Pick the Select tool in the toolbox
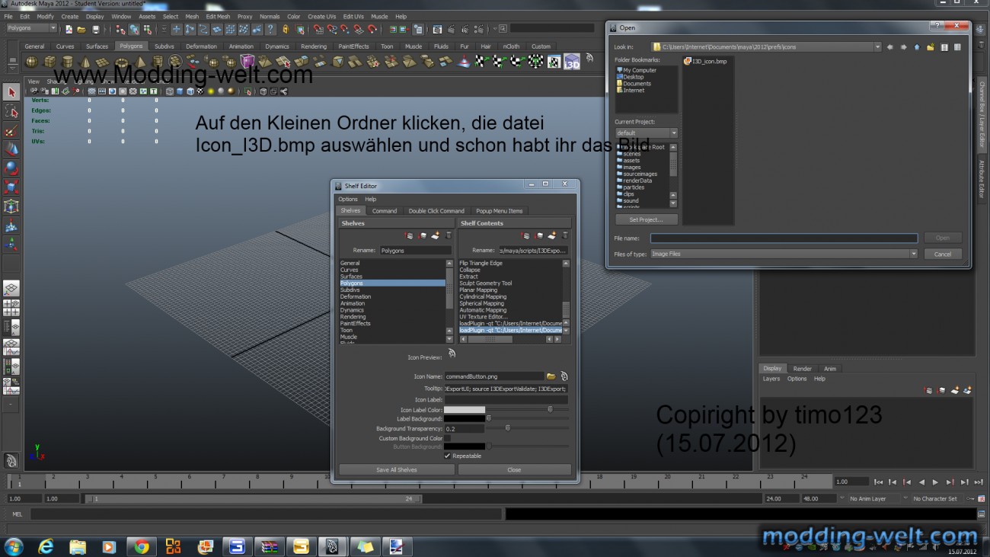The width and height of the screenshot is (990, 557). [11, 92]
